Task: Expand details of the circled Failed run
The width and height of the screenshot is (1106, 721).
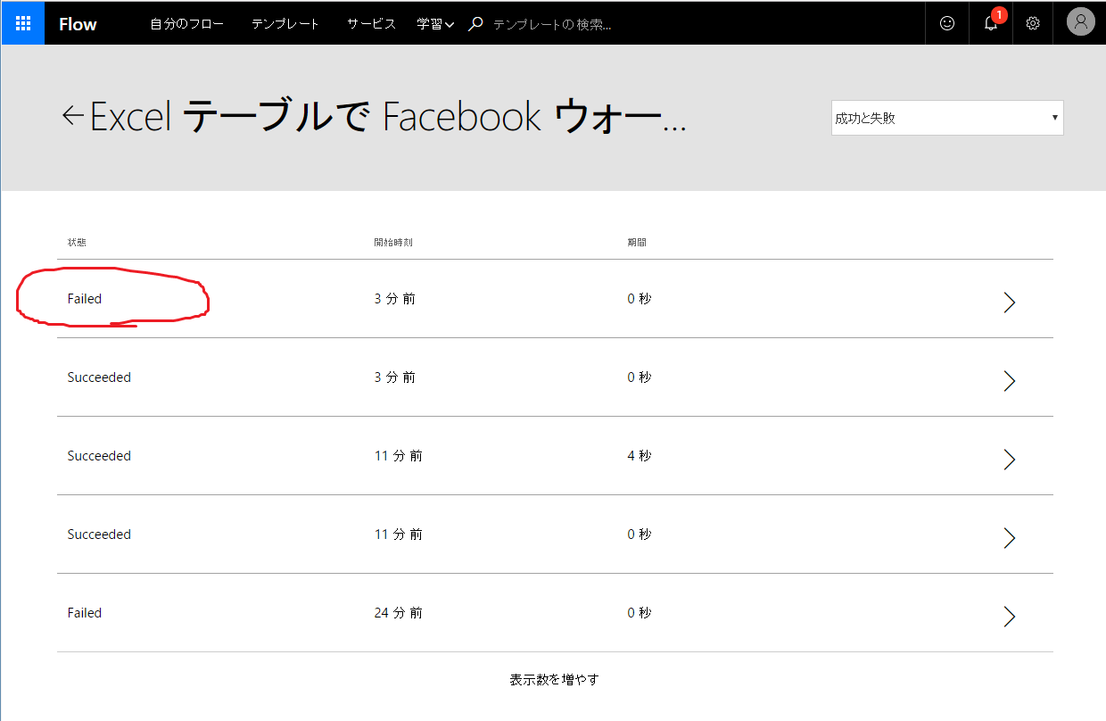Action: point(1009,302)
